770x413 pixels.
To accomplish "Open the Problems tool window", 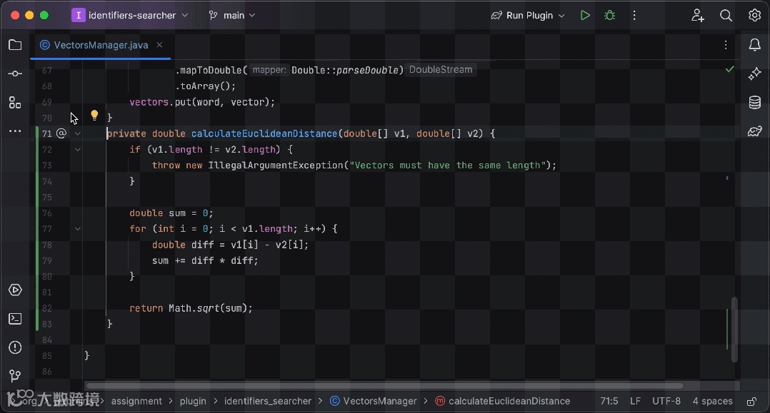I will point(15,347).
